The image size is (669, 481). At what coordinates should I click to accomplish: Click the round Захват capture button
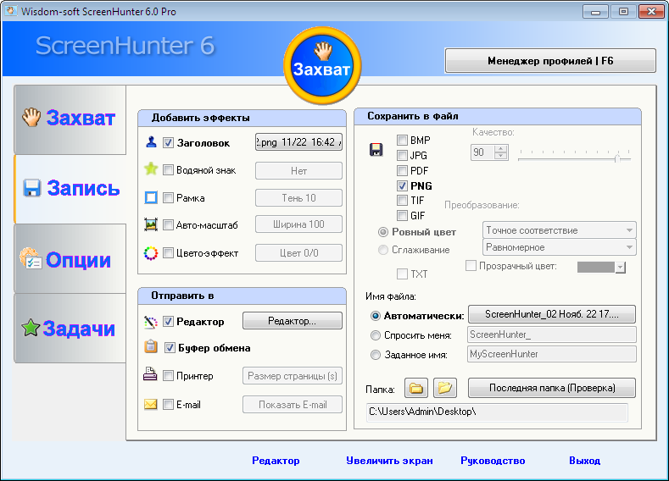(x=321, y=67)
